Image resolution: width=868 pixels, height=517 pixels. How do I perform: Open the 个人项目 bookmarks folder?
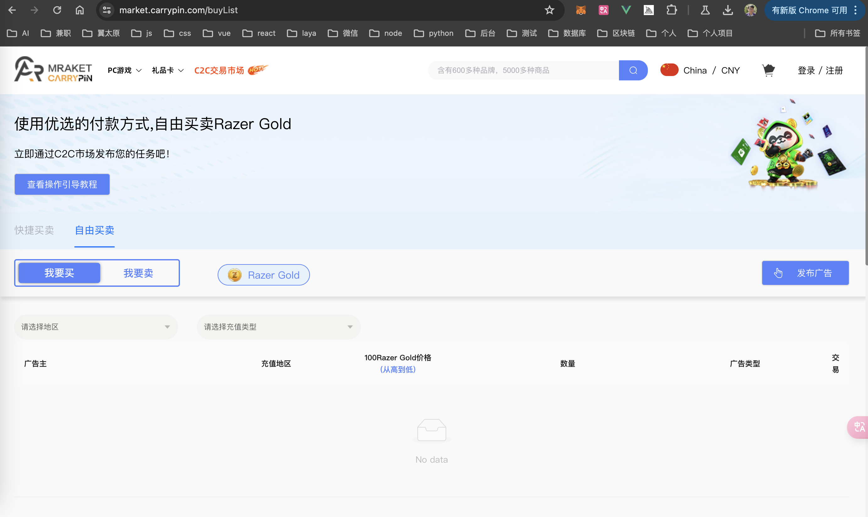point(710,33)
